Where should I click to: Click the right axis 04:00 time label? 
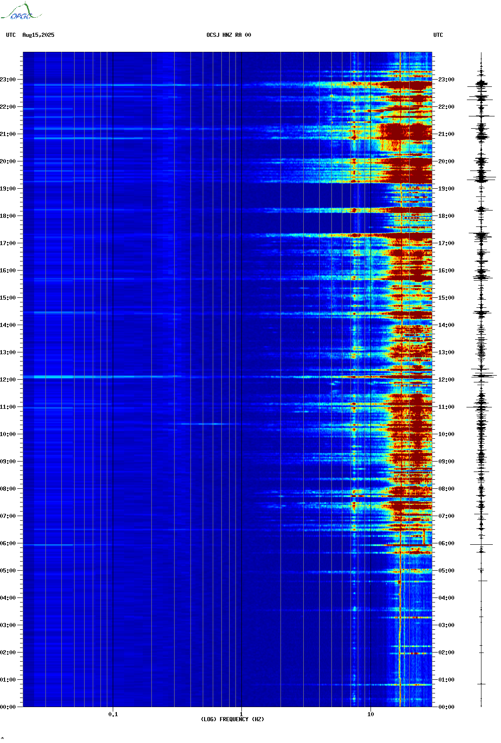(446, 598)
